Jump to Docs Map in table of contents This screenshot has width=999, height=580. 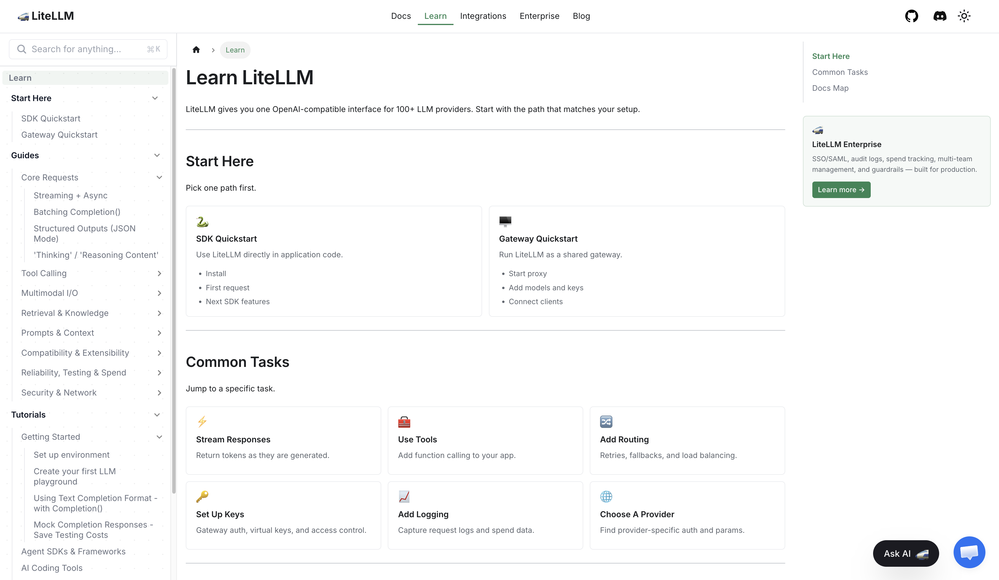click(x=830, y=88)
